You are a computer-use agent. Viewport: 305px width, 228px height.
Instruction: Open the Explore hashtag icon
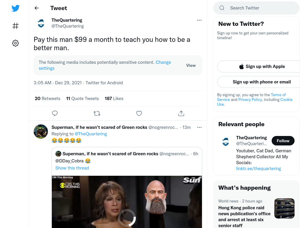point(15,26)
